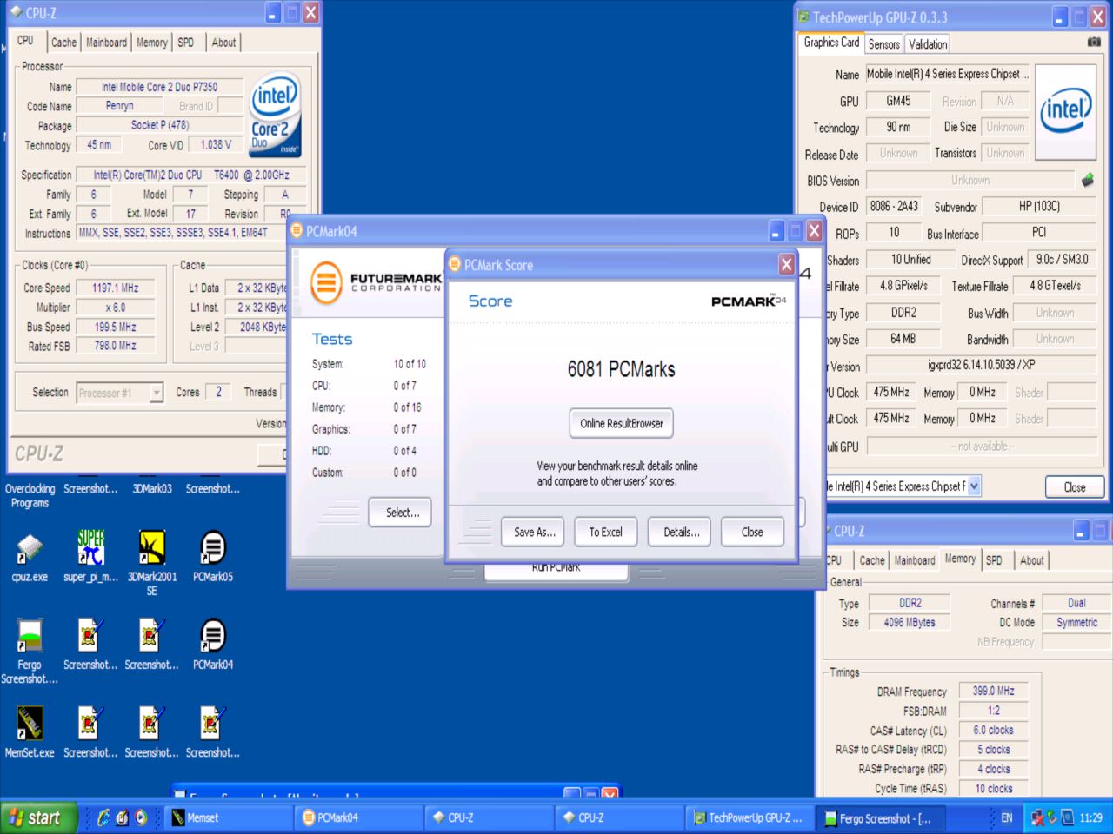Click the CAS# Latency 6.0 clocks value
Viewport: 1113px width, 834px height.
tap(994, 731)
